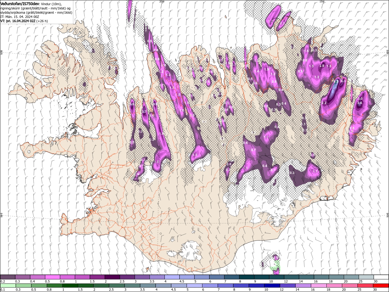Click the valid time line 'VT: þri. 16.04.2024 02Z'
Viewport: 389px width, 292px height.
coord(18,21)
